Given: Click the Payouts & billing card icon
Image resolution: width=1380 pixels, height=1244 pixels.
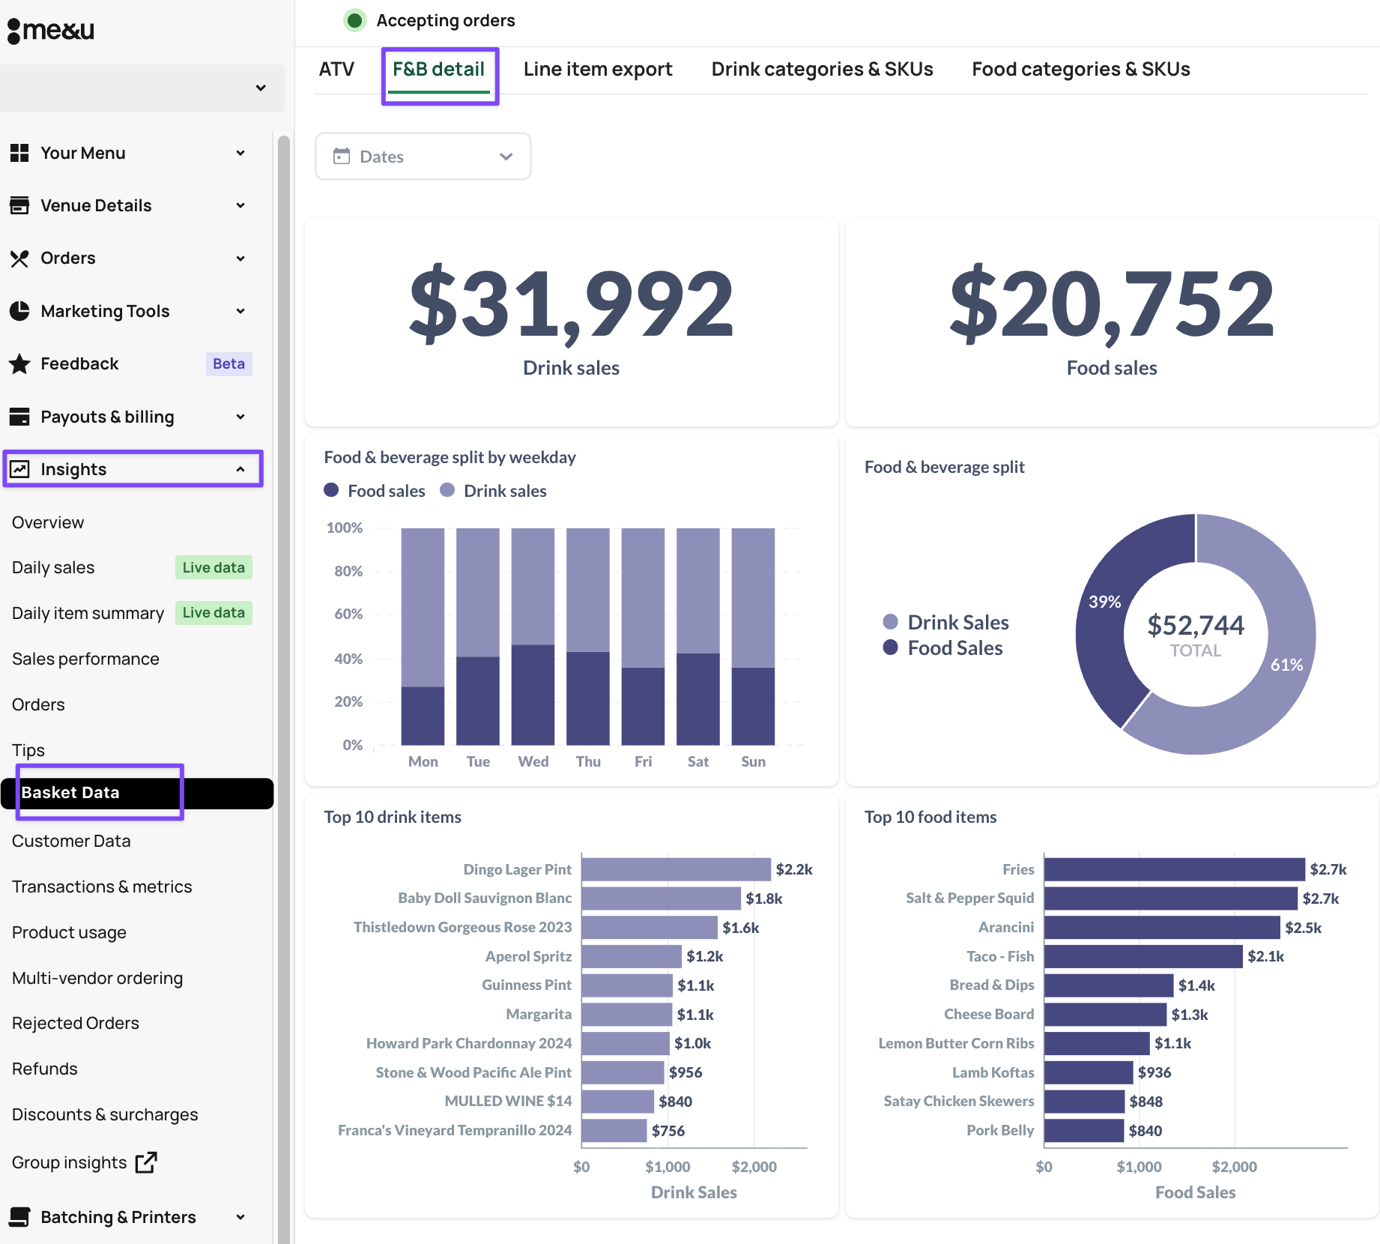Looking at the screenshot, I should point(19,417).
